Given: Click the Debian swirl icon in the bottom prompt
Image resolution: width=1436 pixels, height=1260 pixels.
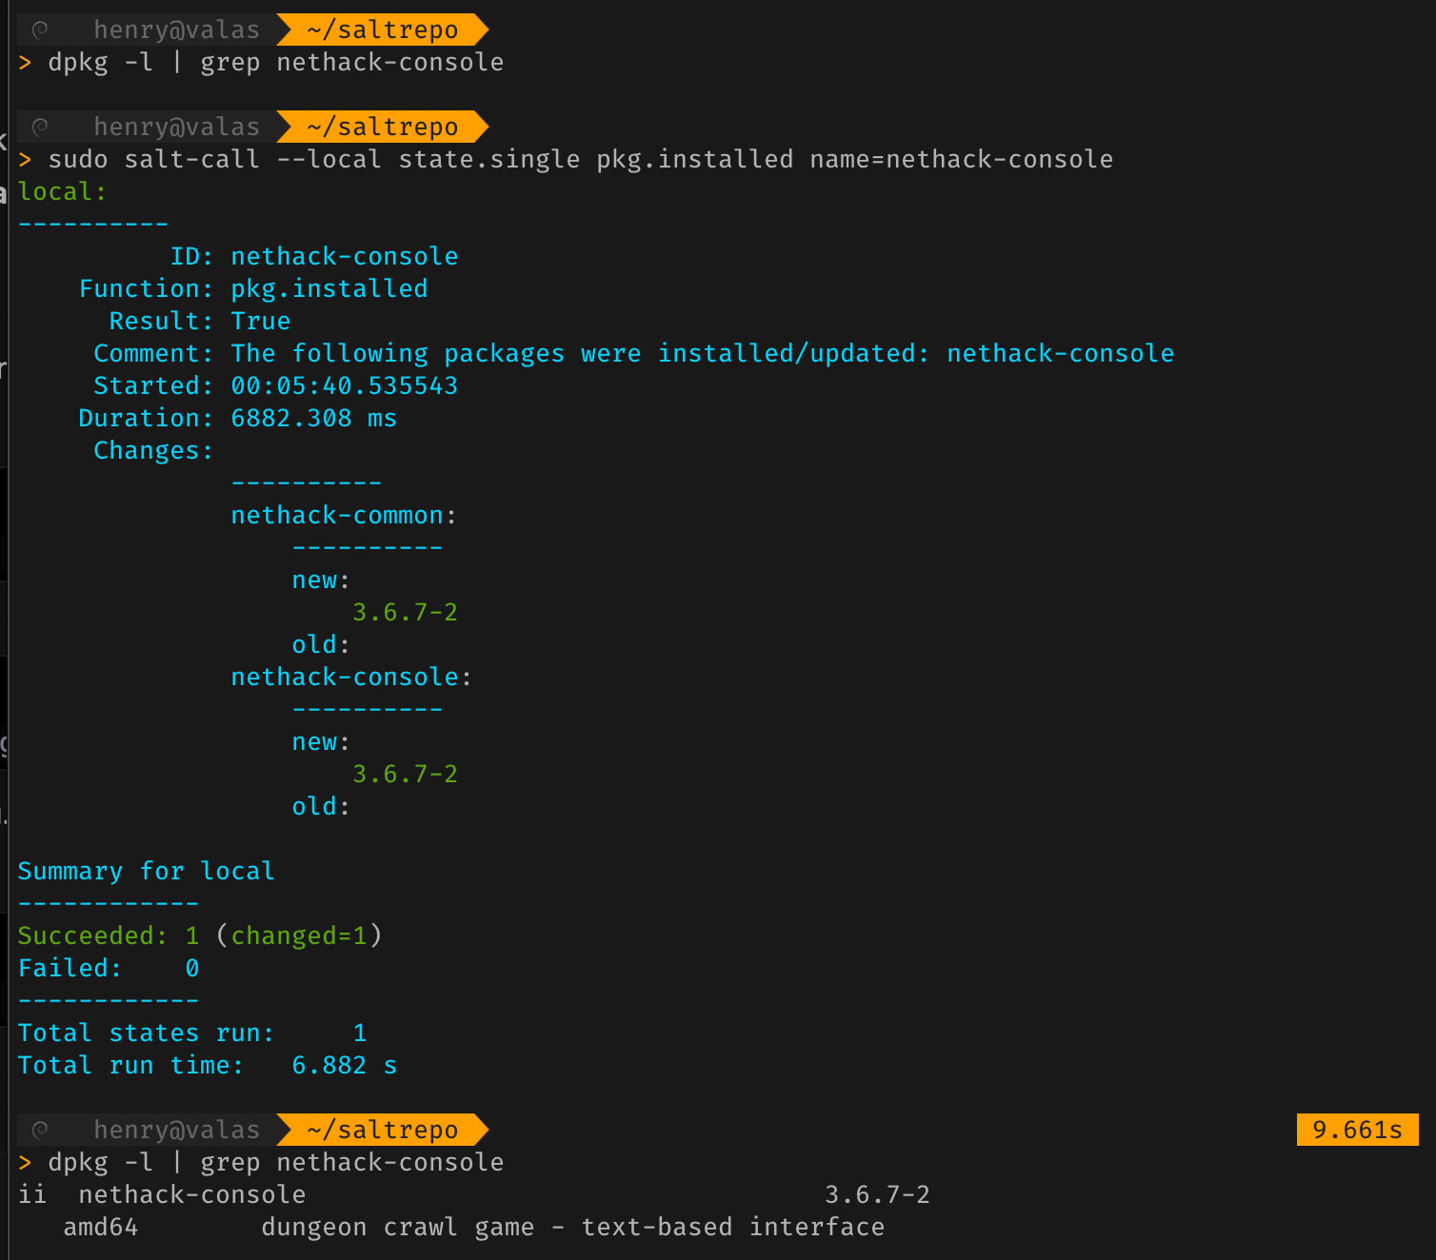Looking at the screenshot, I should click(40, 1131).
